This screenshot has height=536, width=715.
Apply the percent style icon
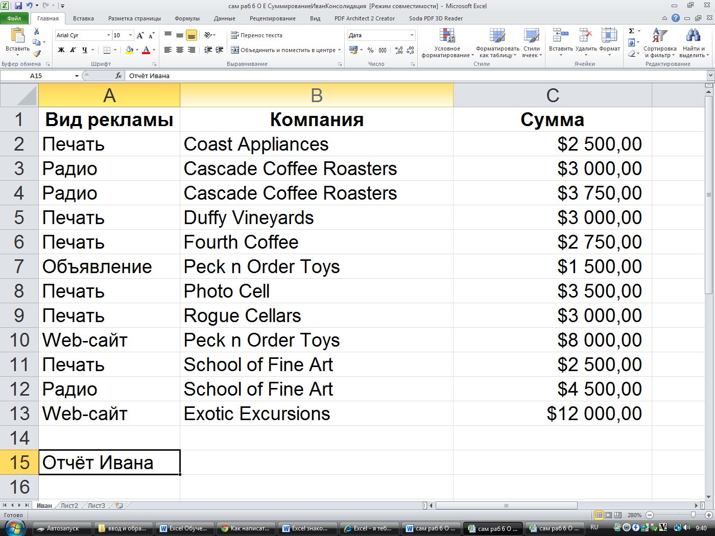pos(370,50)
